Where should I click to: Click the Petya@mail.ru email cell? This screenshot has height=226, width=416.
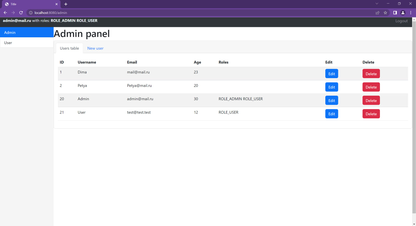[x=139, y=86]
